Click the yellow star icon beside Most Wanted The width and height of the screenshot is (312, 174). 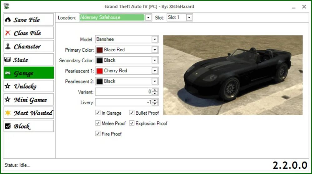(x=8, y=113)
